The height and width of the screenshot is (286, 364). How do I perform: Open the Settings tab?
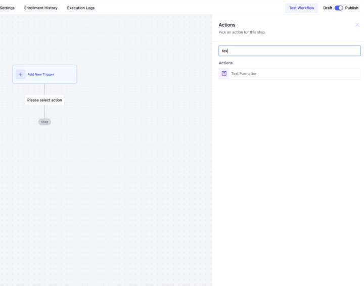pyautogui.click(x=7, y=8)
